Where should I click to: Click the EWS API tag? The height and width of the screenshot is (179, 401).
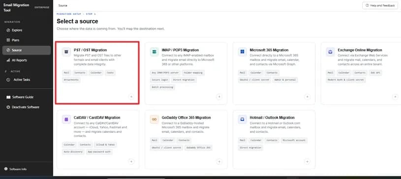click(x=376, y=73)
